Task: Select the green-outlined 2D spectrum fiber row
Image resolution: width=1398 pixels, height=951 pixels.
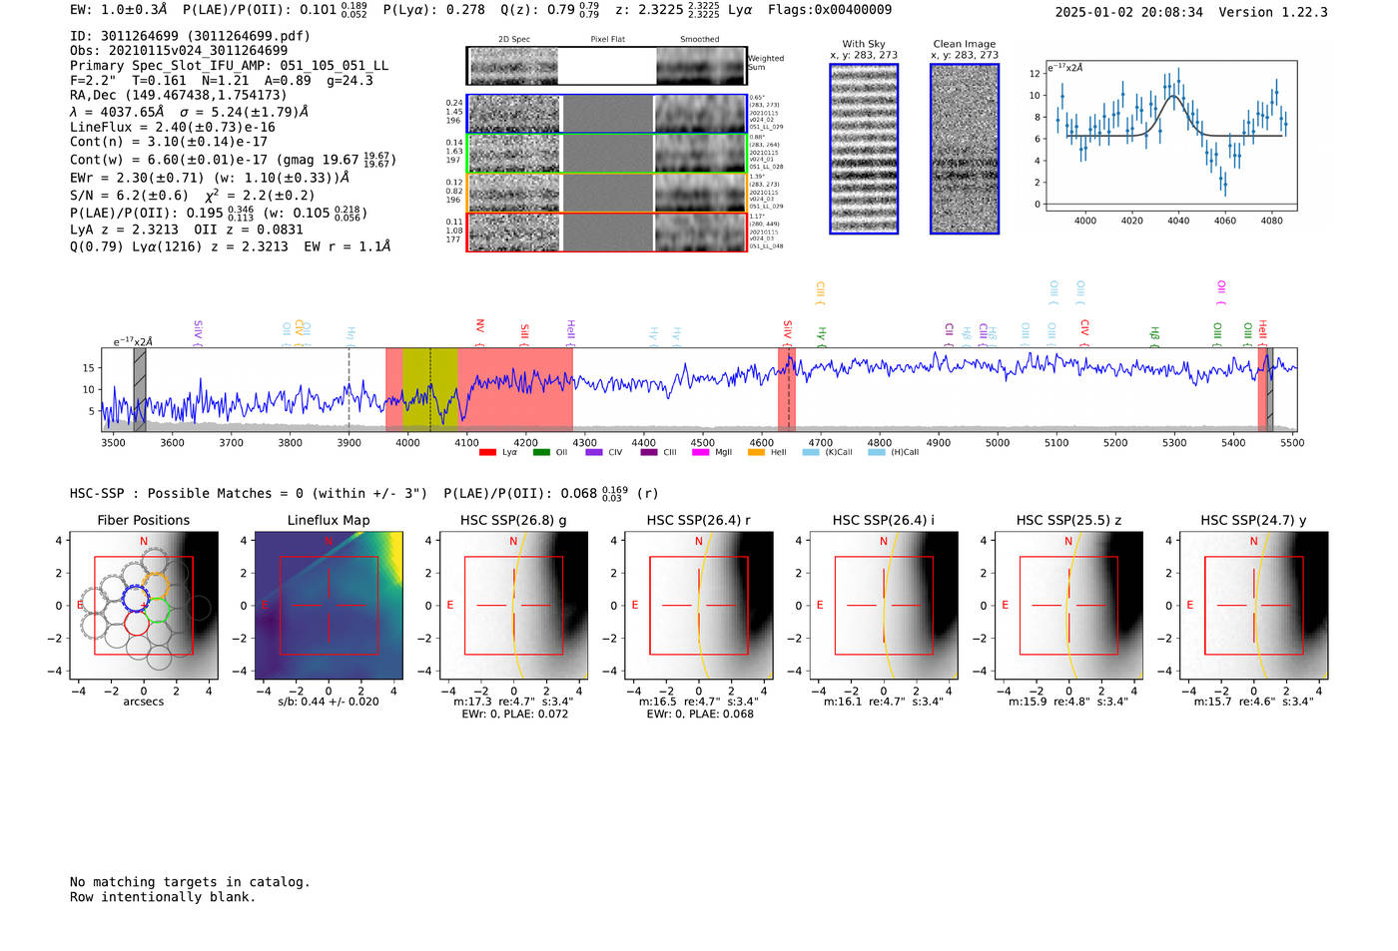Action: coord(607,154)
